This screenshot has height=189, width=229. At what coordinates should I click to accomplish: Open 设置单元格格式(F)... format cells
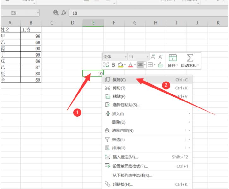coord(147,166)
